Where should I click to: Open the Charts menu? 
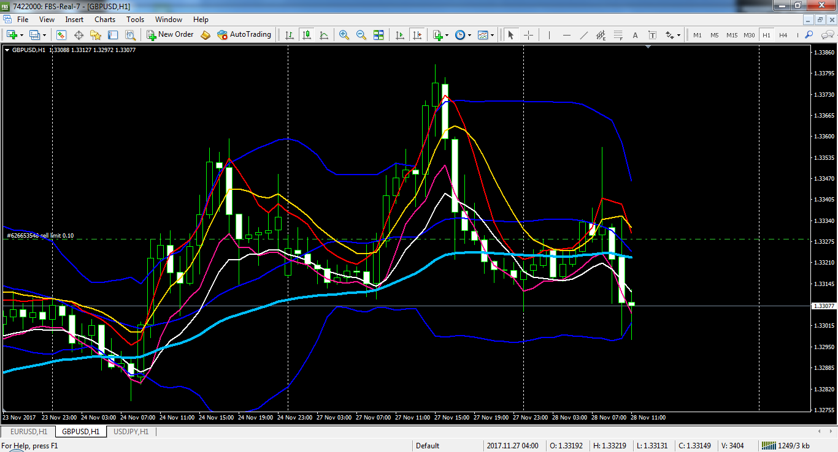pyautogui.click(x=105, y=20)
